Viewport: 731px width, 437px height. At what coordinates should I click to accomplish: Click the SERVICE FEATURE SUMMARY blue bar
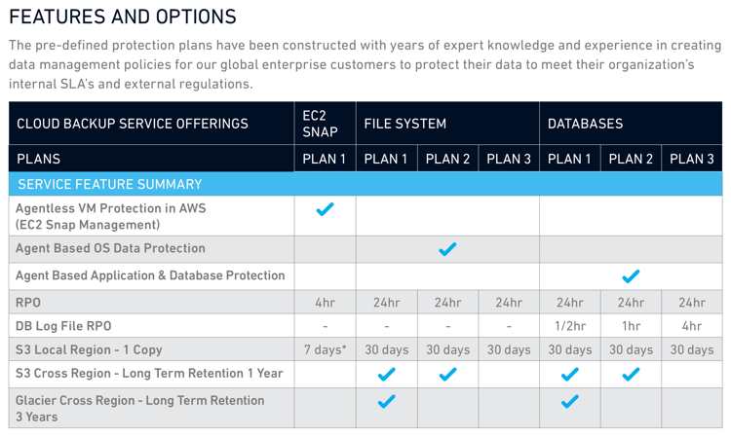point(365,184)
